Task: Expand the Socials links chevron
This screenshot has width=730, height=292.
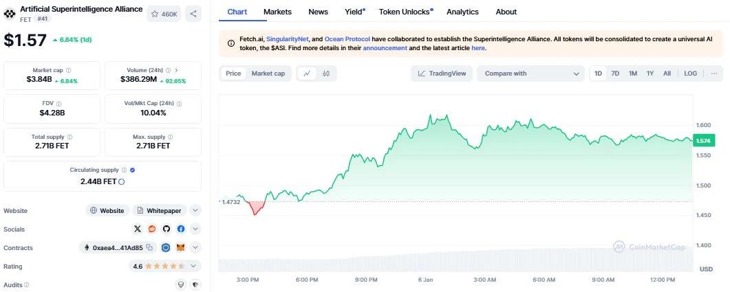Action: (x=195, y=229)
